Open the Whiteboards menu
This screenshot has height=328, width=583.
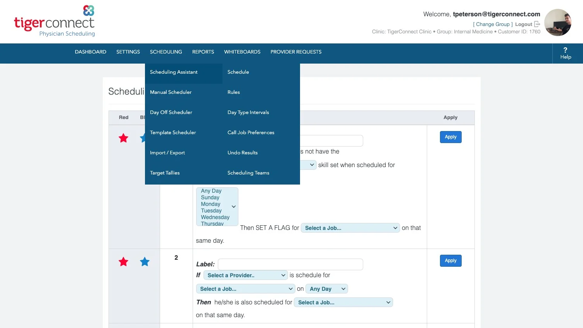(x=242, y=52)
